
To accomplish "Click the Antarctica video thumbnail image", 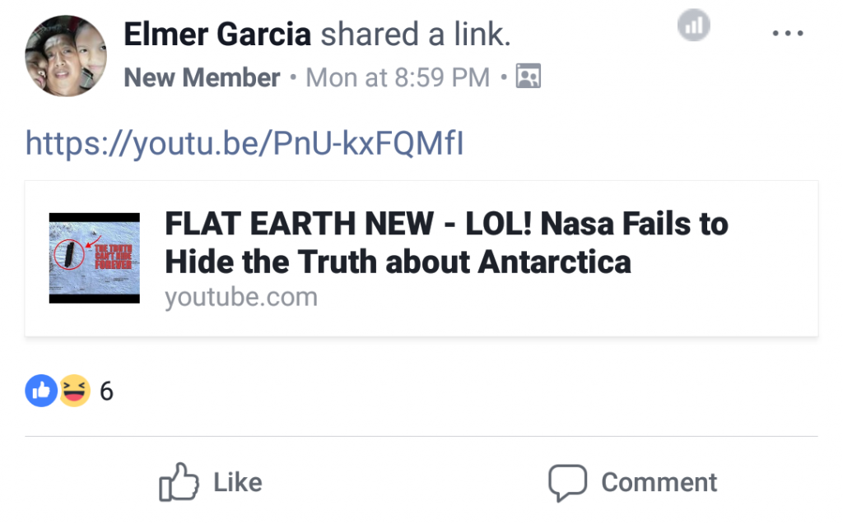I will [x=94, y=258].
